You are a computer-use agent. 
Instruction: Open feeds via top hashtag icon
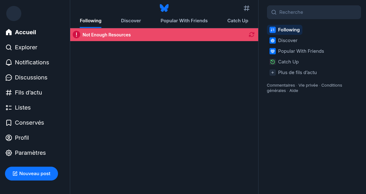point(247,8)
